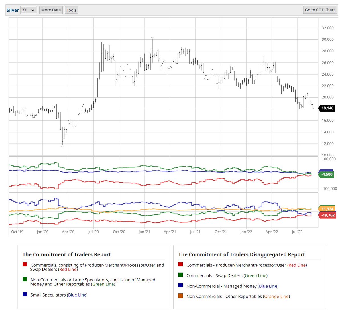342x310 pixels.
Task: Click the Oct '20 date axis label
Action: pyautogui.click(x=119, y=232)
